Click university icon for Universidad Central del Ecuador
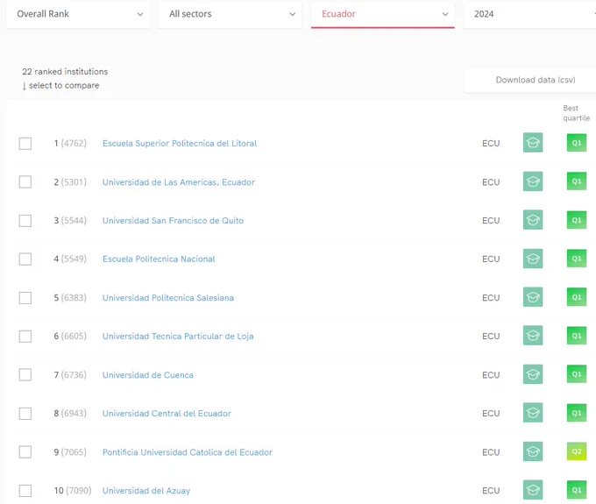Viewport: 596px width, 504px height. [533, 413]
